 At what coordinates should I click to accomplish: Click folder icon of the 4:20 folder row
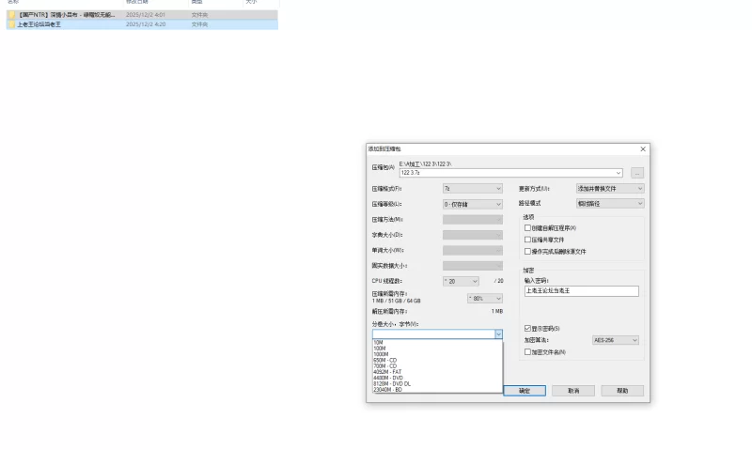tap(12, 24)
